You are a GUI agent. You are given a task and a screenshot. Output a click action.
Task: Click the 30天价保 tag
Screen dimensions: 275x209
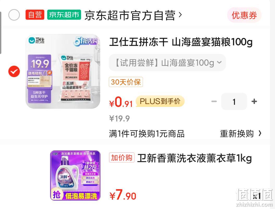tap(126, 82)
